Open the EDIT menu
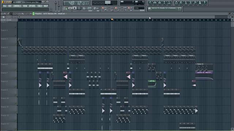 tap(10, 6)
